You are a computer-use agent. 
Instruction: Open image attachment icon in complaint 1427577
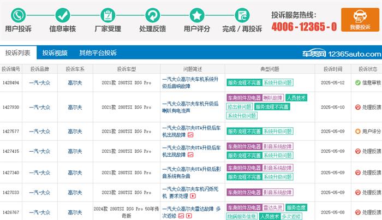190,135
